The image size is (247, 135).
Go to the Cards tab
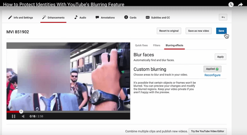coord(130,17)
